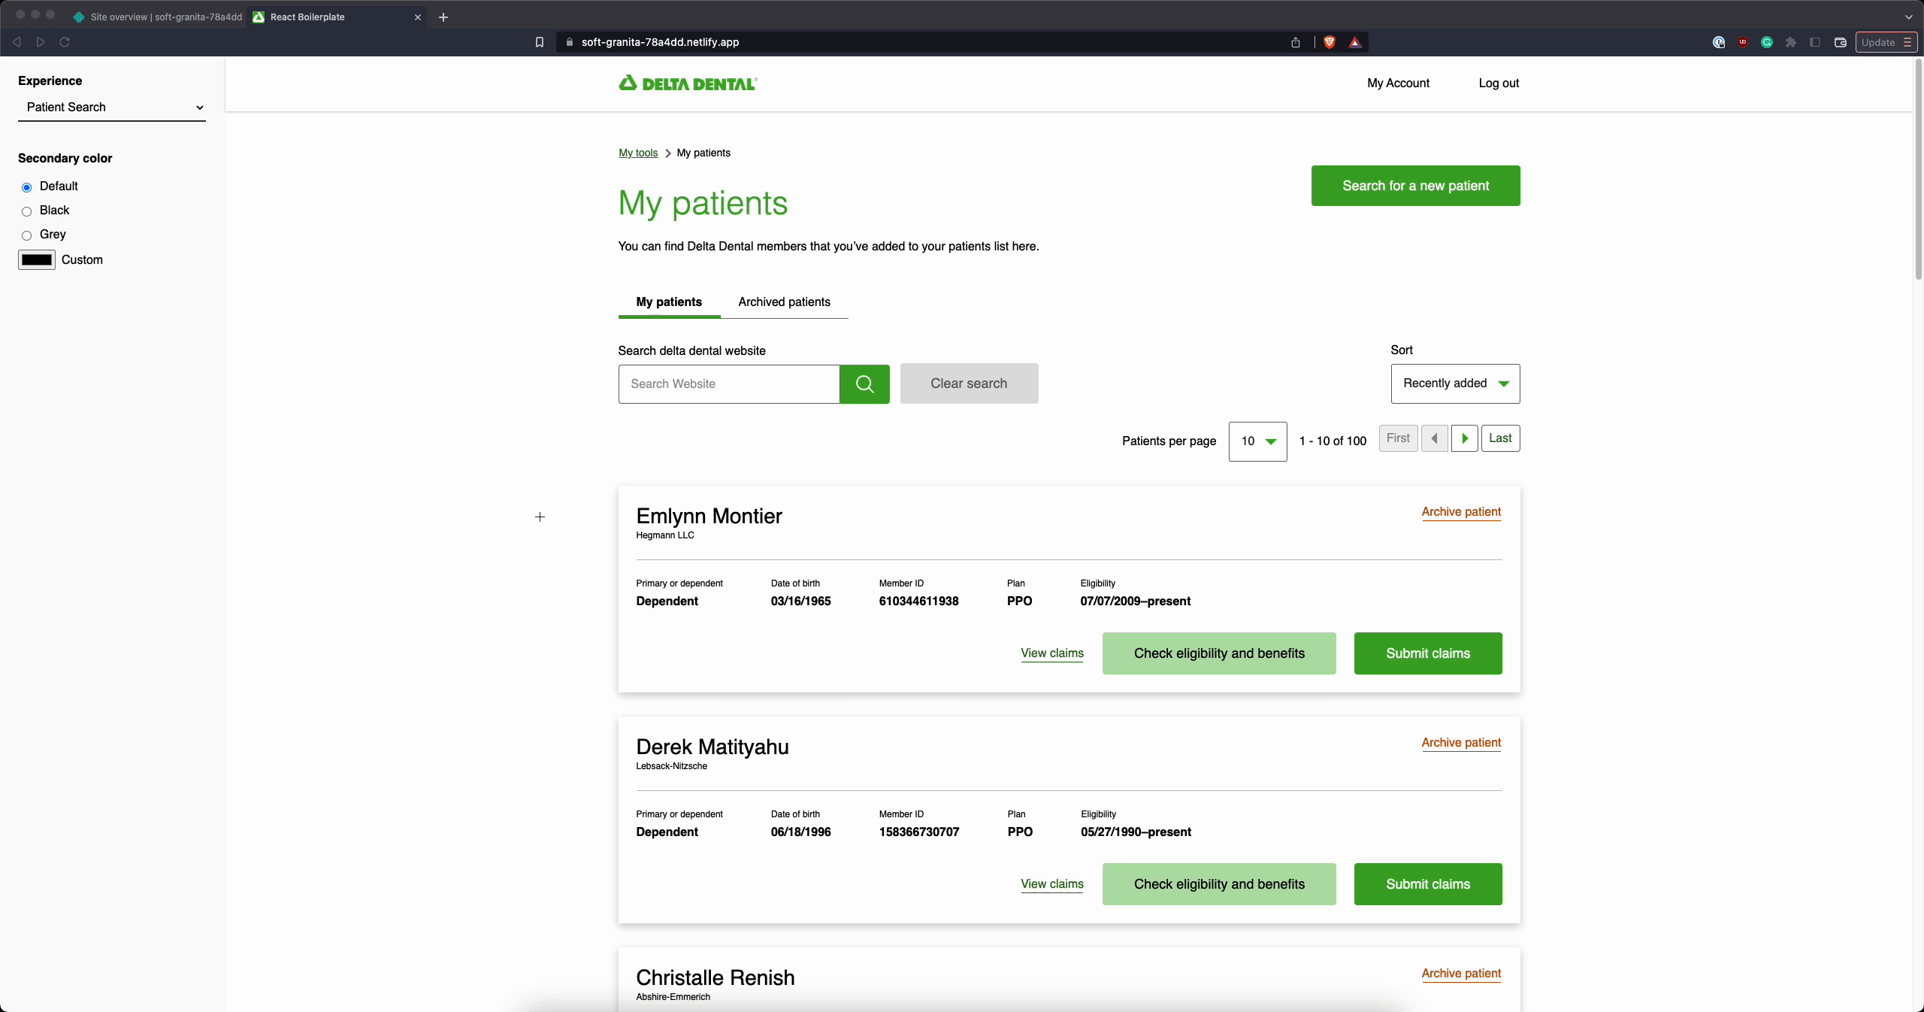The height and width of the screenshot is (1012, 1924).
Task: Open the Sort Recently added dropdown
Action: pyautogui.click(x=1455, y=383)
